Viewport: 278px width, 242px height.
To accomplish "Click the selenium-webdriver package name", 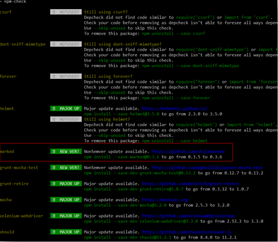I will point(22,216).
